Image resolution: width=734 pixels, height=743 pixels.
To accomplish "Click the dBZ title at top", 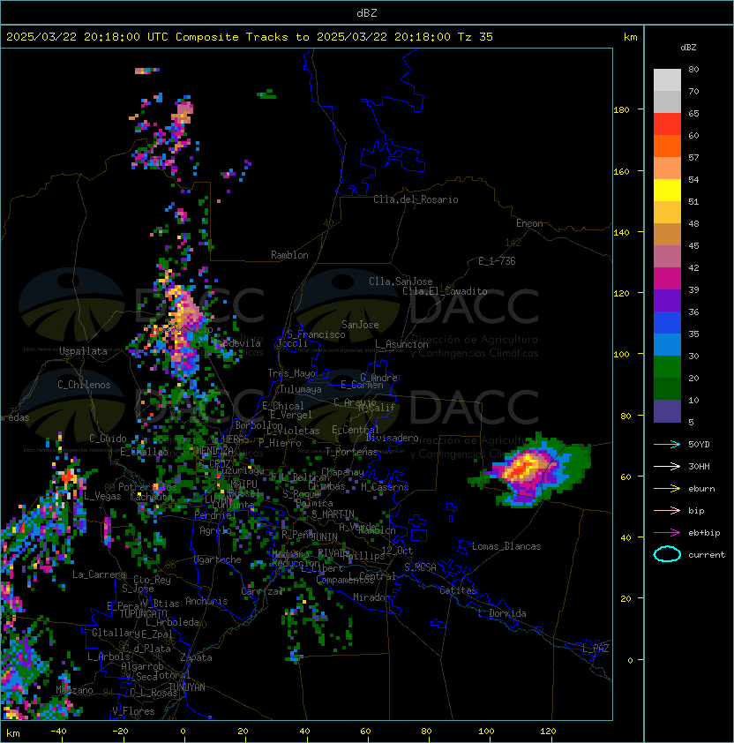I will pyautogui.click(x=367, y=12).
